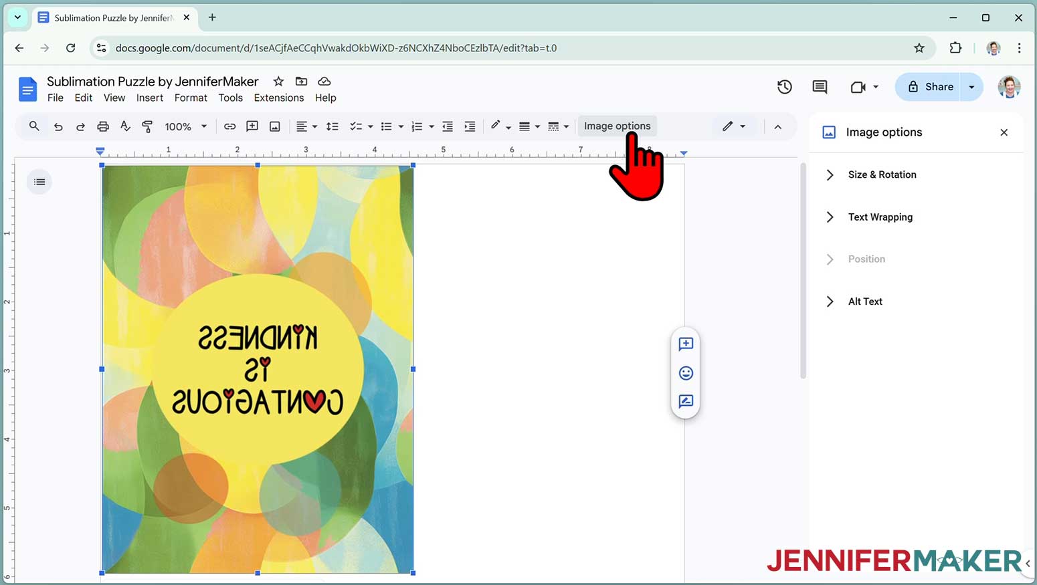Add comment from floating sidebar
This screenshot has width=1037, height=585.
point(686,344)
